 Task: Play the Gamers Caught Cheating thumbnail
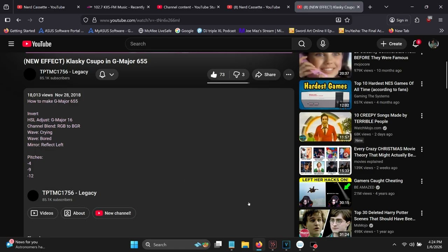[325, 192]
